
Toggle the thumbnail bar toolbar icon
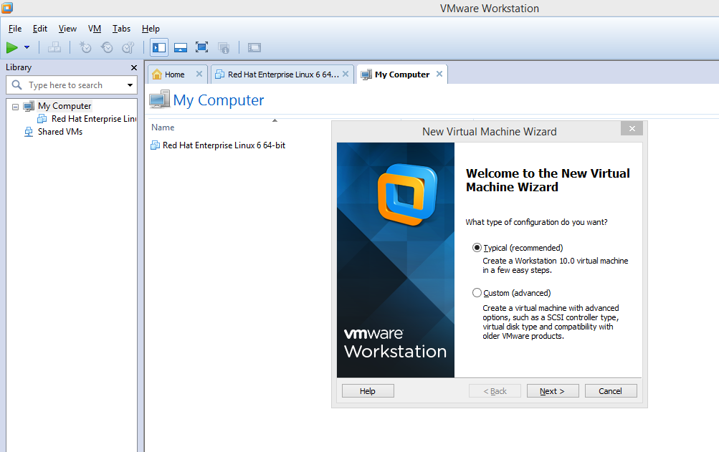[x=181, y=47]
